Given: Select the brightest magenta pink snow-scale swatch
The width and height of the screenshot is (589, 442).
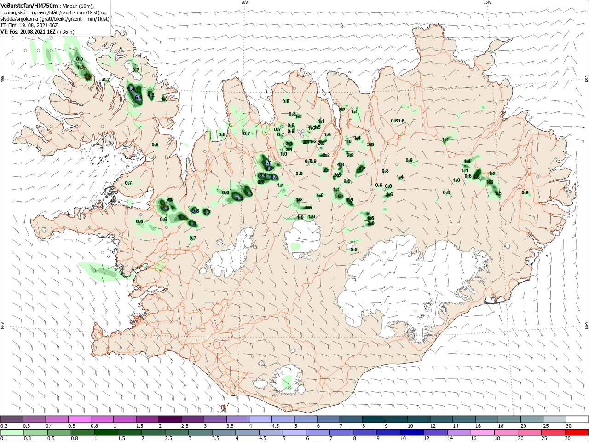Looking at the screenshot, I should pos(79,419).
